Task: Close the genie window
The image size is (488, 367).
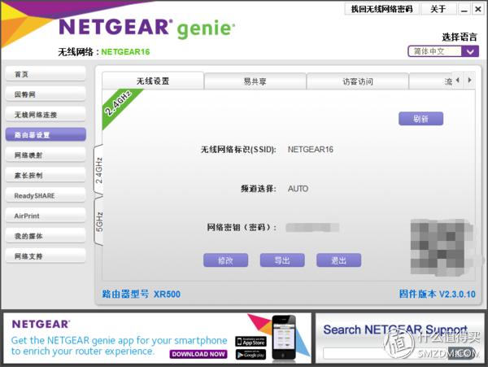Action: tap(478, 9)
